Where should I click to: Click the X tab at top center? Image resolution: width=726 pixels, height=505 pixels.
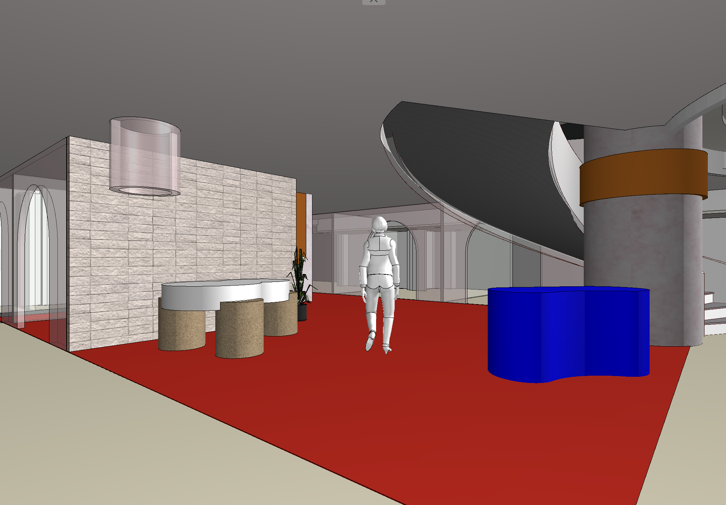[x=374, y=1]
